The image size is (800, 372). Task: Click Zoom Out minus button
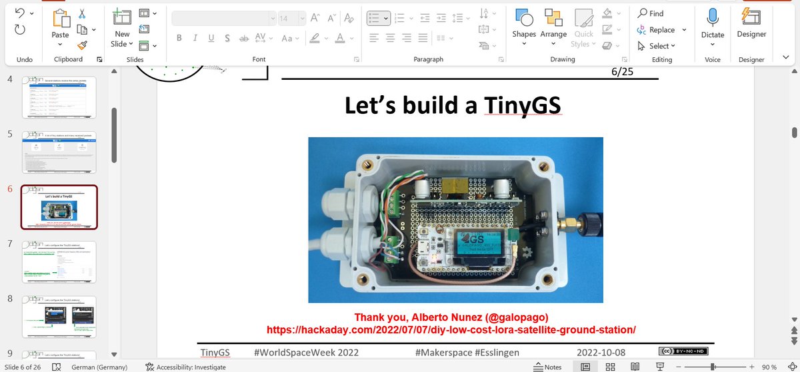point(679,367)
